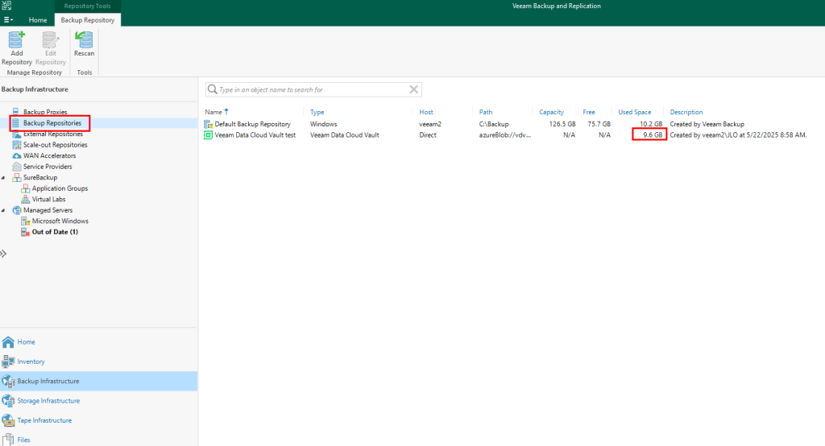Click the Home navigation house icon
The image size is (825, 446).
coord(8,342)
